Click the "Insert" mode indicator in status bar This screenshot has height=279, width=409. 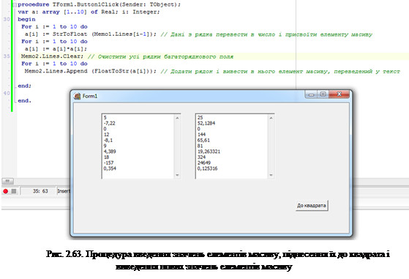(64, 191)
